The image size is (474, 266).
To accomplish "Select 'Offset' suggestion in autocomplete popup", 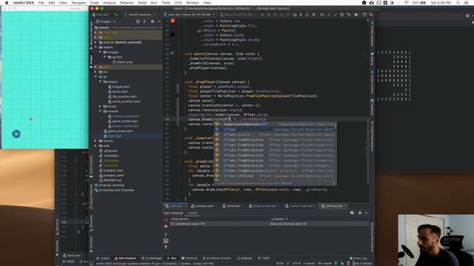I will (275, 129).
